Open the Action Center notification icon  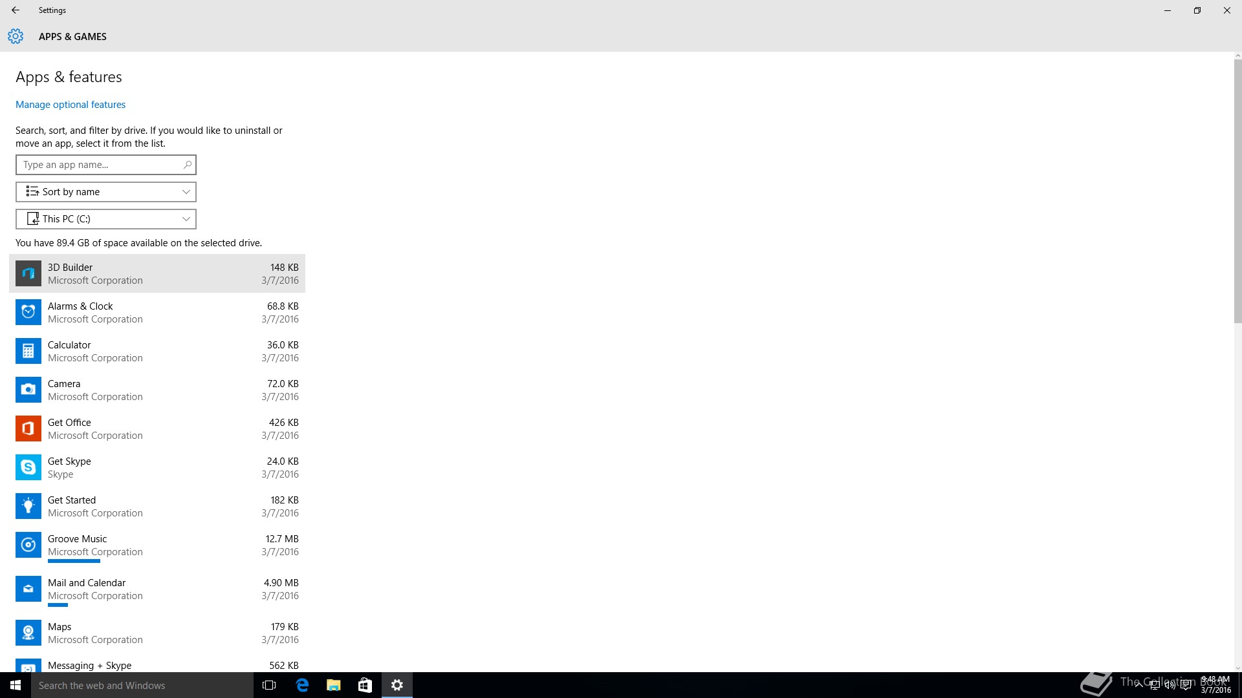point(1186,686)
